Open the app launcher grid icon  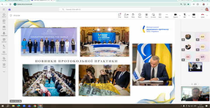click(4, 9)
